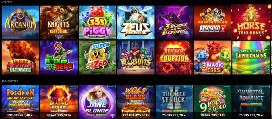Open Immortal Romance Mega Moolah game
This screenshot has width=272, height=119.
[x=251, y=102]
